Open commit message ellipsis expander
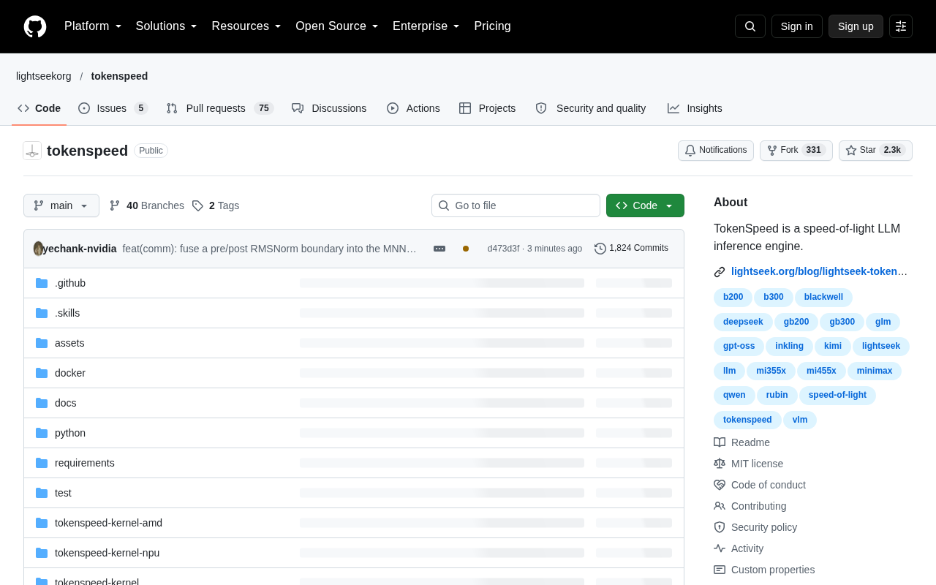Image resolution: width=936 pixels, height=585 pixels. coord(439,249)
